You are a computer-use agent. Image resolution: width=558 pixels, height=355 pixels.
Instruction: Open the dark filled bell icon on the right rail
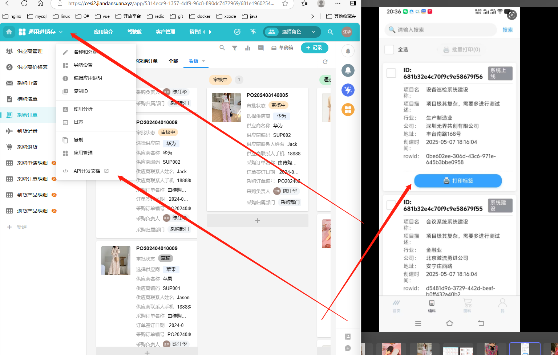point(348,70)
